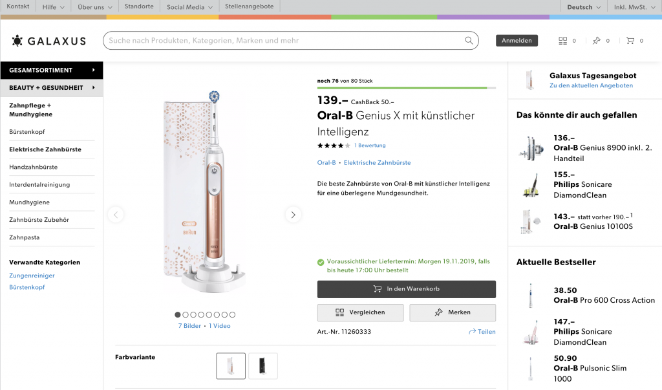Screen dimensions: 662x390
Task: Open the Deutsch language dropdown
Action: point(584,7)
